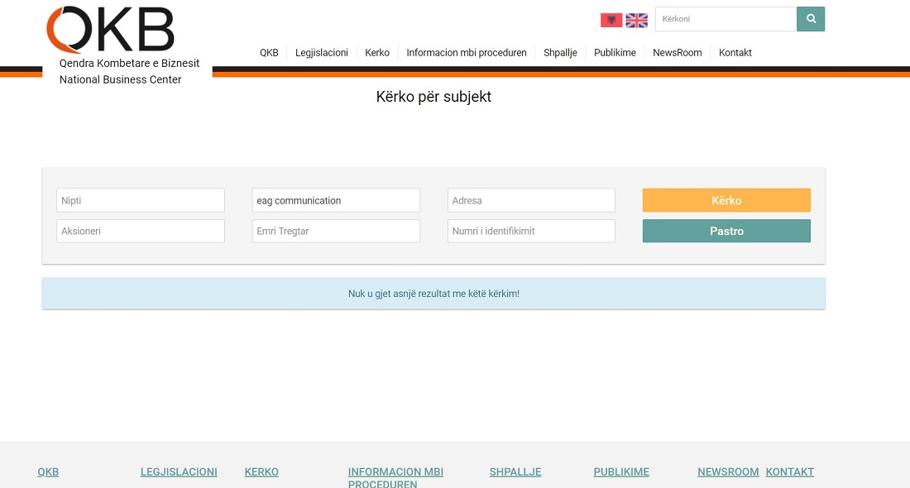910x488 pixels.
Task: Open Informacion mbi proceduren menu
Action: pos(467,53)
